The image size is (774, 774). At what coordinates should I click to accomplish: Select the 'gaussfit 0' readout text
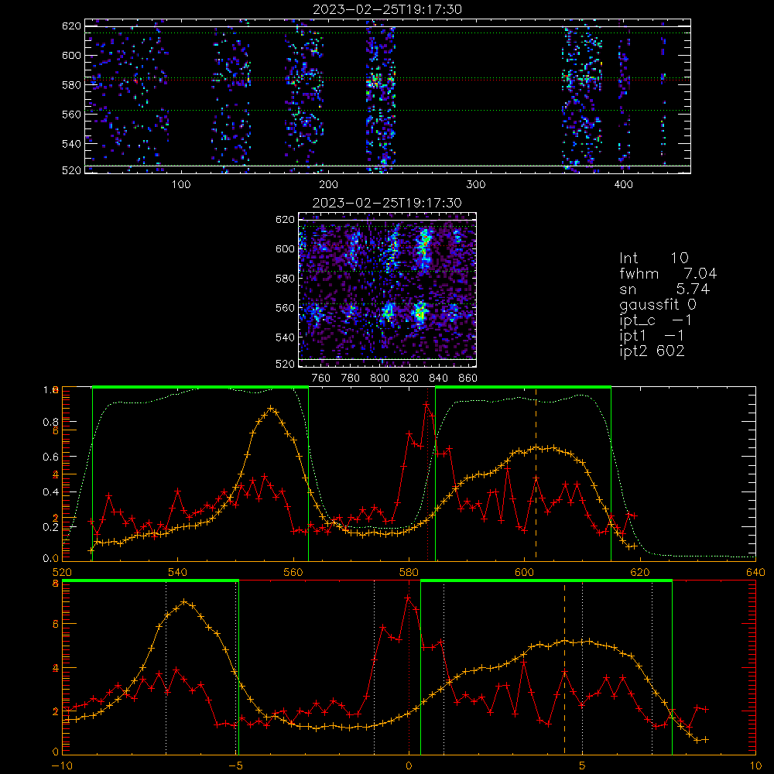pyautogui.click(x=657, y=304)
